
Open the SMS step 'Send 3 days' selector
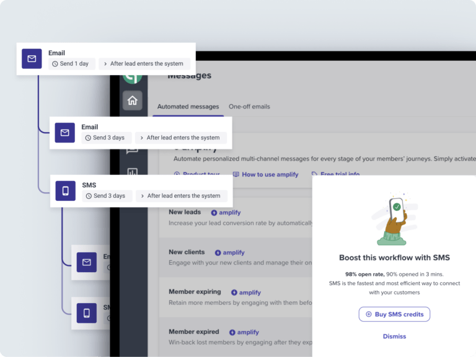pyautogui.click(x=105, y=196)
